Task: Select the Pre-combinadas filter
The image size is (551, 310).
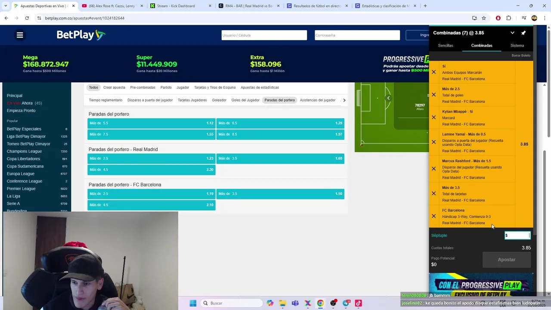Action: (142, 87)
